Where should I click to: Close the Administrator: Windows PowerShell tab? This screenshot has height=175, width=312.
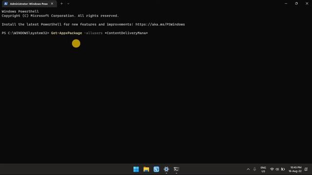pyautogui.click(x=52, y=3)
